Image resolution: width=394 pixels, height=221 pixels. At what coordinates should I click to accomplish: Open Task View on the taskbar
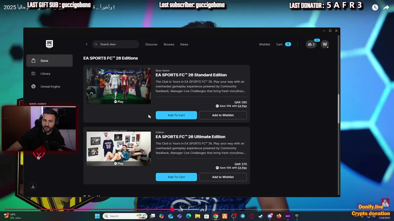(x=152, y=216)
